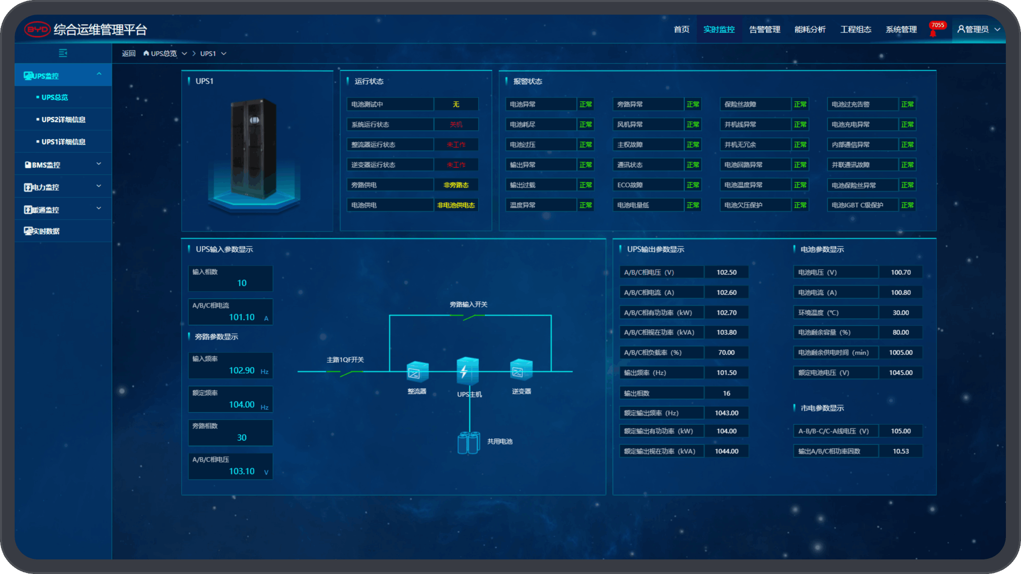Open the UPS1 breadcrumb dropdown
The image size is (1021, 574).
(224, 54)
